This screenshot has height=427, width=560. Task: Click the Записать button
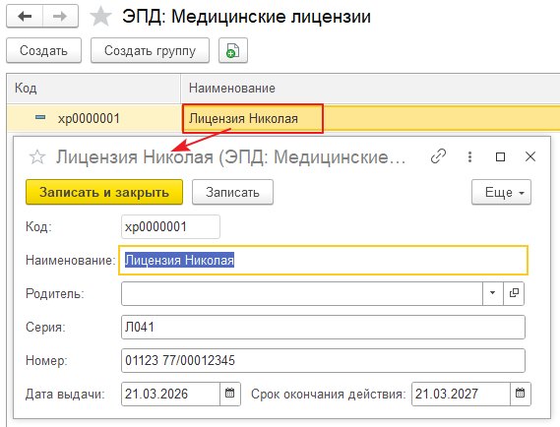click(x=232, y=192)
